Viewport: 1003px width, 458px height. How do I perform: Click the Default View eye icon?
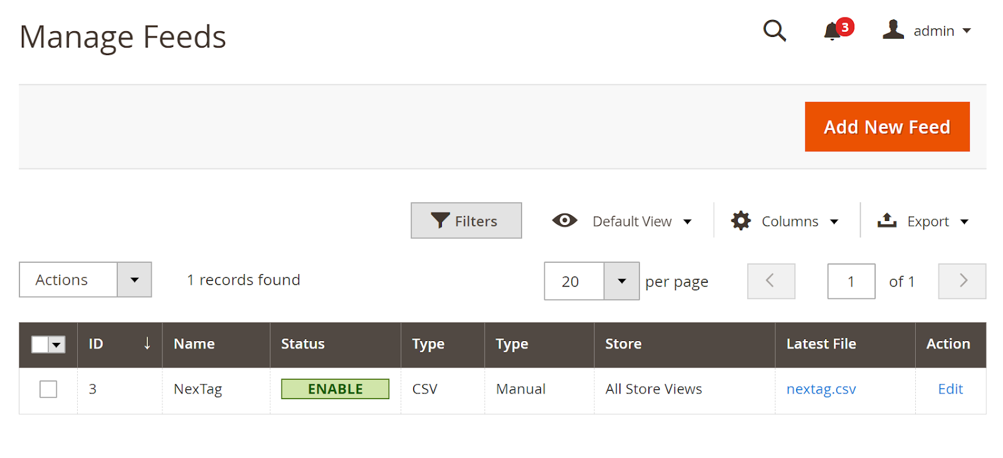(564, 220)
